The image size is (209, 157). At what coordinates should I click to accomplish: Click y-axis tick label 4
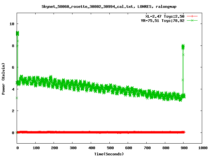pyautogui.click(x=13, y=89)
